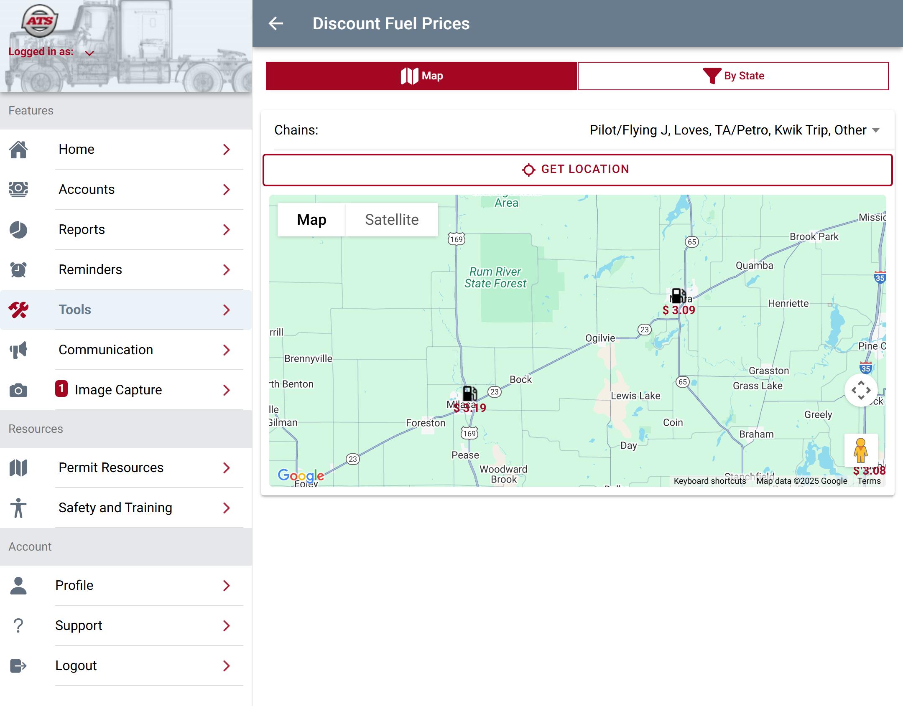Viewport: 903px width, 706px height.
Task: Click the back arrow in the header
Action: click(276, 23)
